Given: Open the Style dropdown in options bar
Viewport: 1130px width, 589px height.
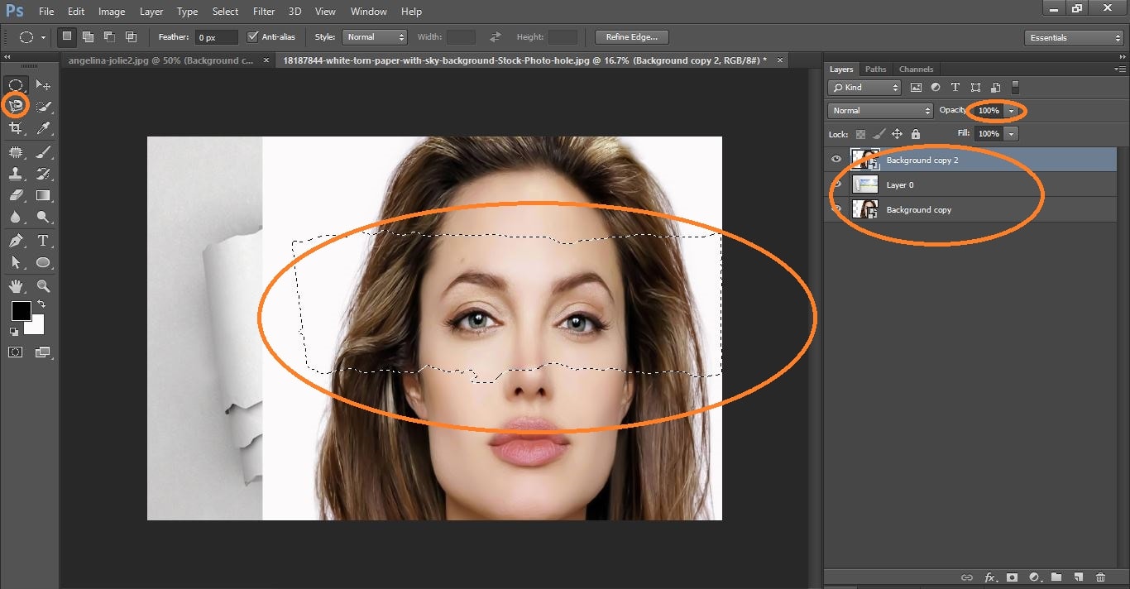Looking at the screenshot, I should (x=376, y=37).
